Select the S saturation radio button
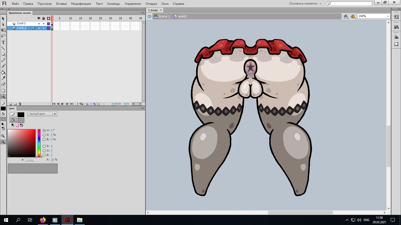The image size is (401, 225). point(44,135)
